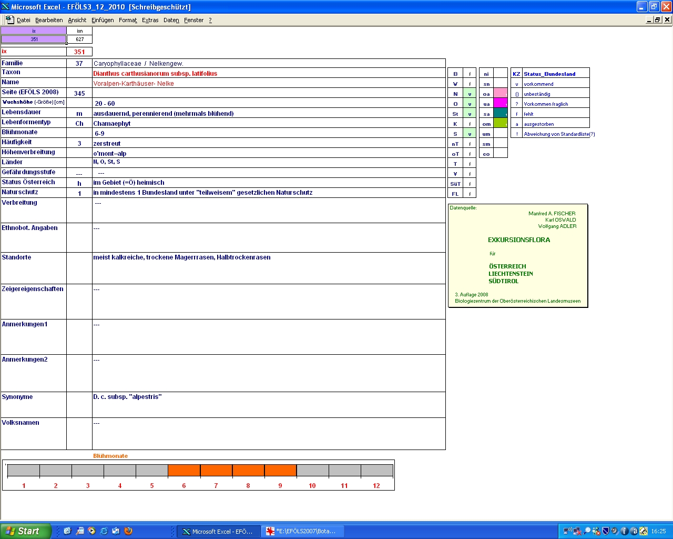This screenshot has height=539, width=673.
Task: Select the Status_Bundesland header cell
Action: pyautogui.click(x=556, y=73)
